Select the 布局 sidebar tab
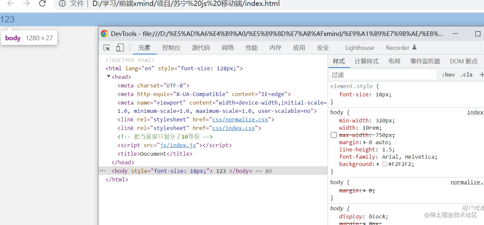 point(394,61)
